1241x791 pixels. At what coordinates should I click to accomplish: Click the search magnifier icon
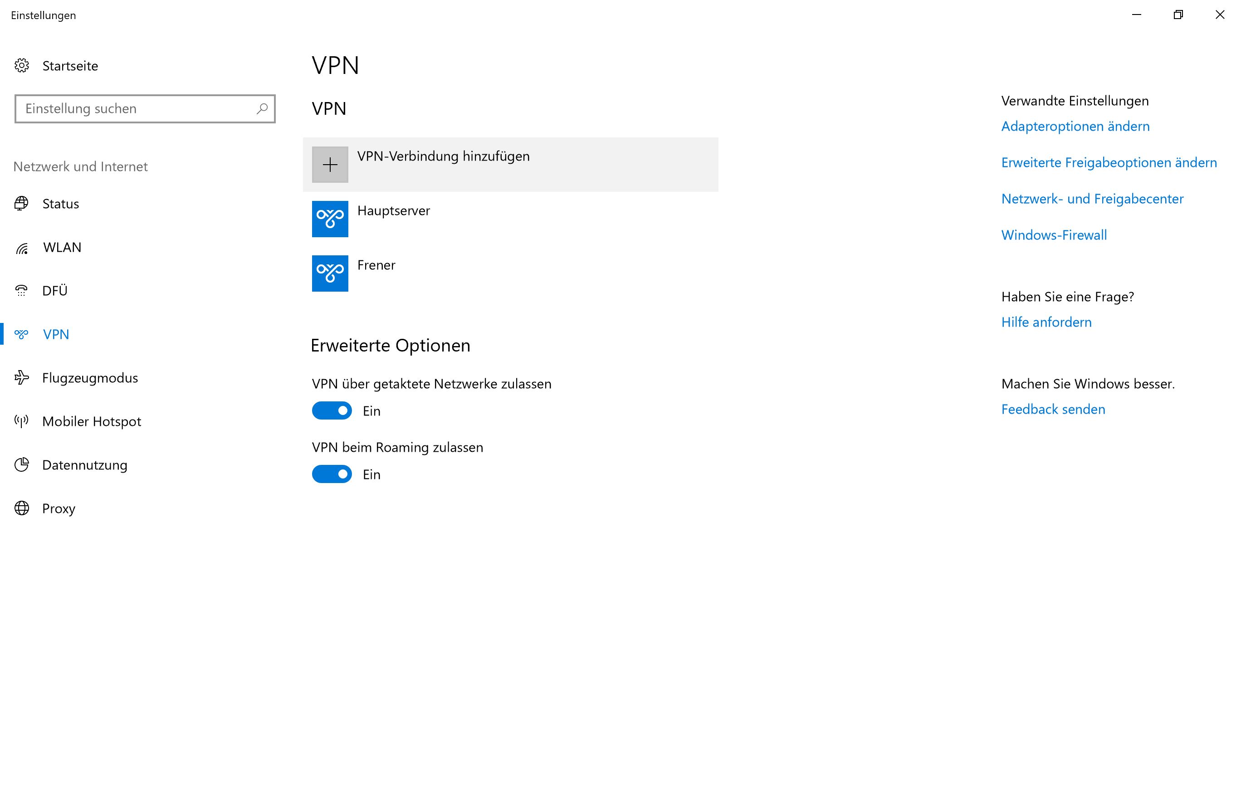tap(262, 108)
